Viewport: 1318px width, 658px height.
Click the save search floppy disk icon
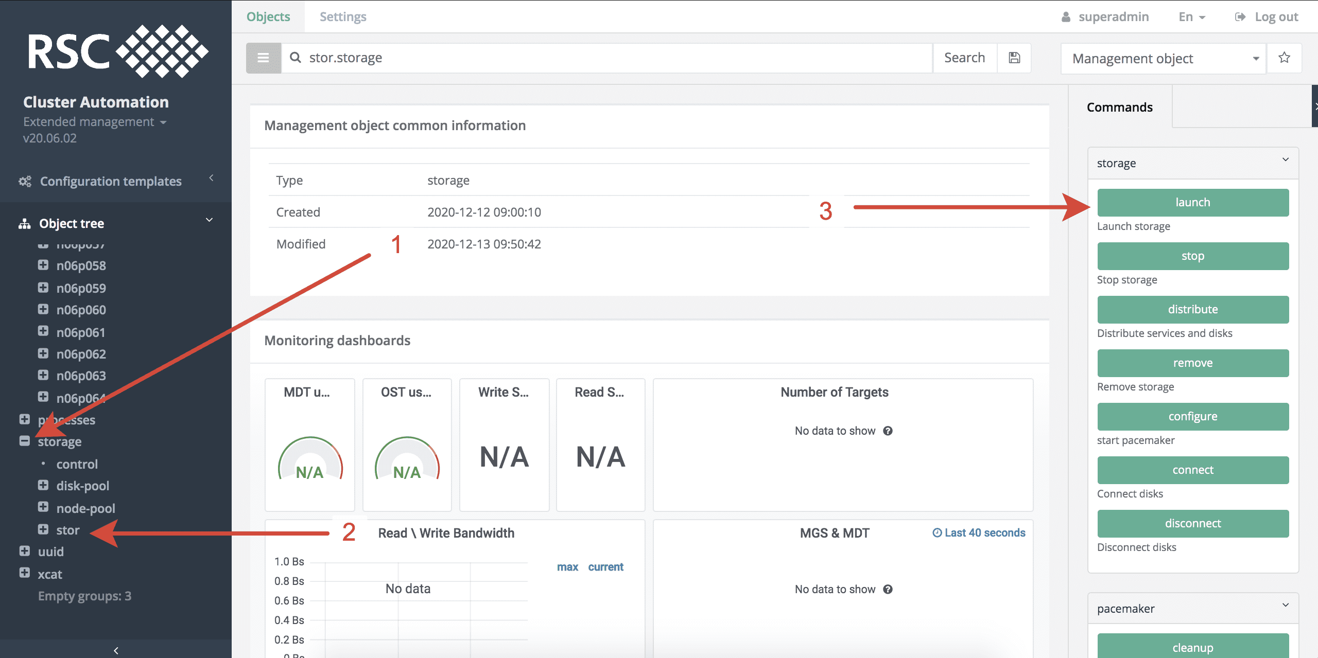pos(1014,58)
